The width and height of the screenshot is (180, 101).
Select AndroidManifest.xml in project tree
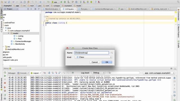(x=16, y=49)
